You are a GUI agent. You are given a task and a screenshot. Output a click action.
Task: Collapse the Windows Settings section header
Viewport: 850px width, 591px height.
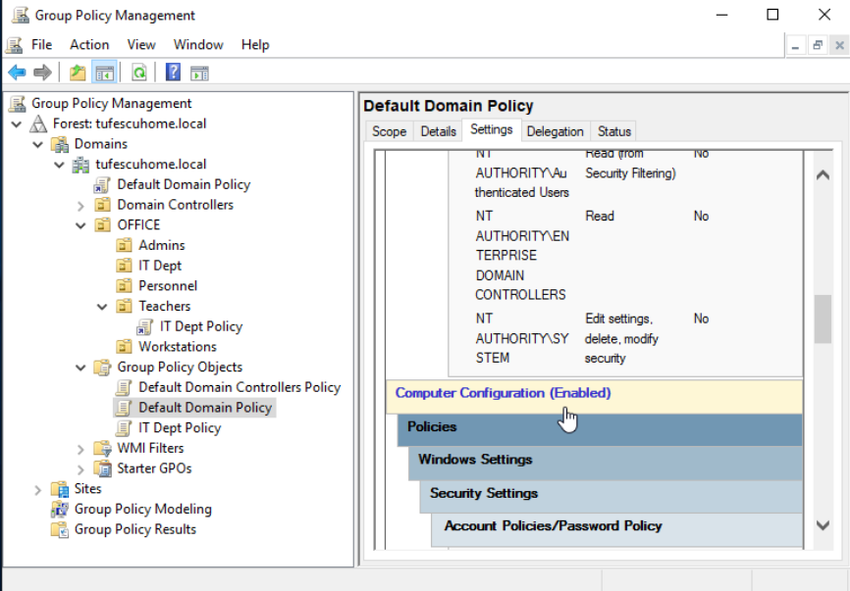(x=605, y=464)
